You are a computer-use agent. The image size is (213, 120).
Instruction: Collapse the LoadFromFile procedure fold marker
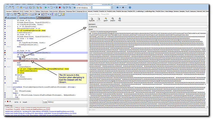[12, 87]
